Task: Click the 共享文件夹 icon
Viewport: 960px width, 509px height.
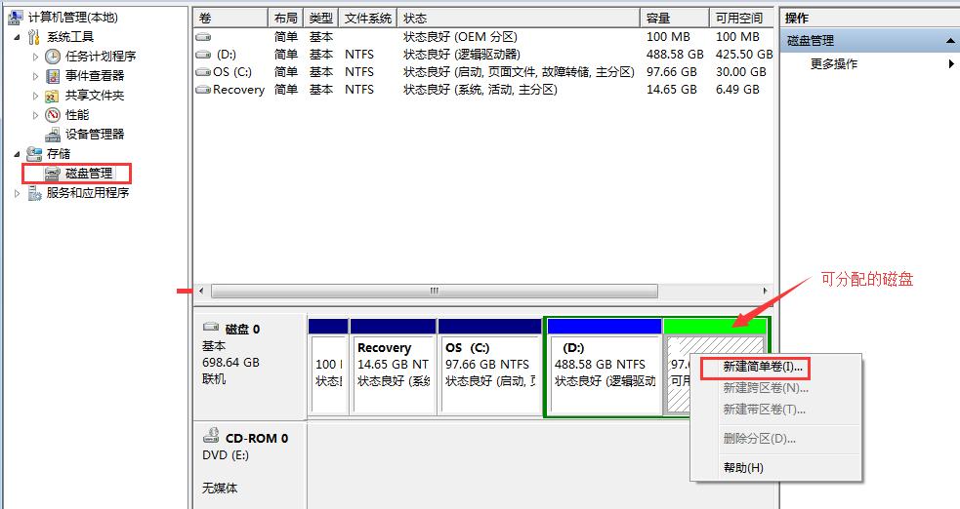Action: click(x=54, y=96)
